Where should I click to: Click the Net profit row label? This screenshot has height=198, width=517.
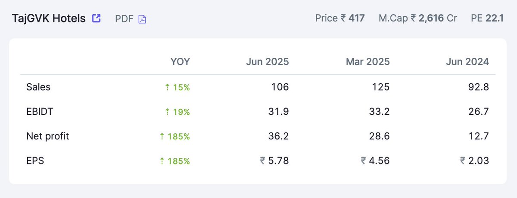coord(48,136)
